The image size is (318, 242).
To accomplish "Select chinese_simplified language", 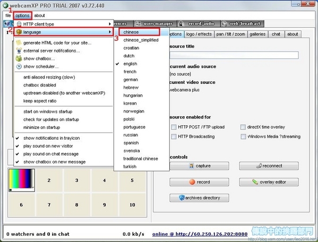I will [141, 40].
